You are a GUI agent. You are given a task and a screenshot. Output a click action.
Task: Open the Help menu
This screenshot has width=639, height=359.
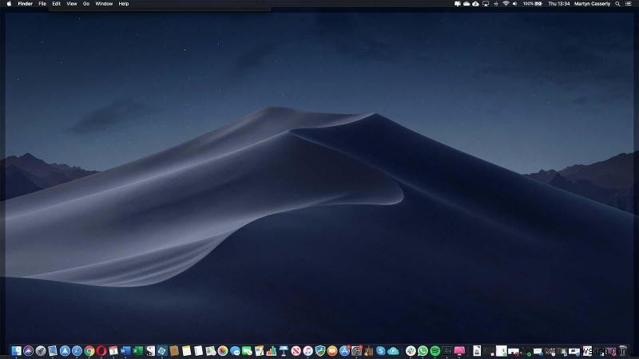click(x=124, y=4)
